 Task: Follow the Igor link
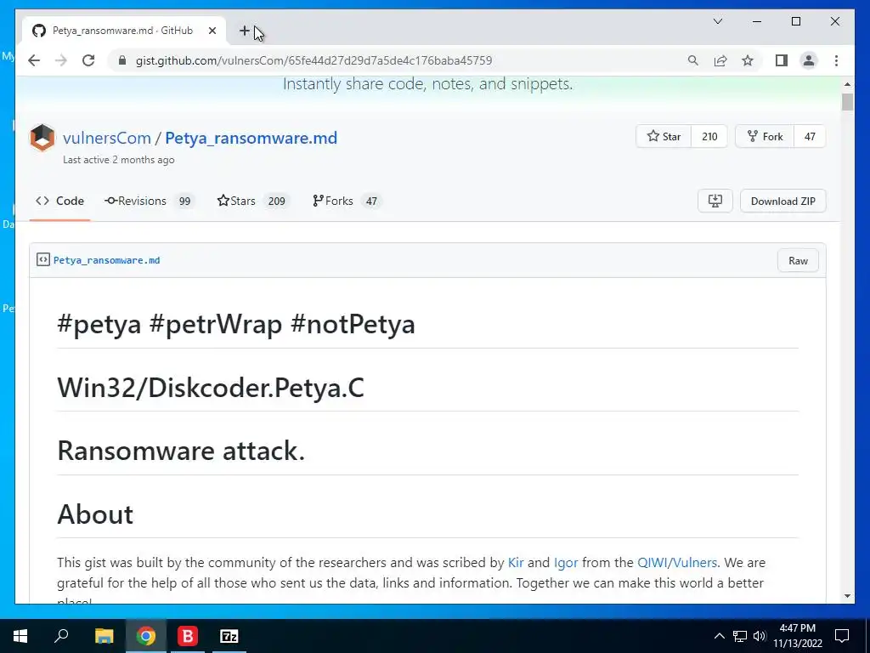coord(565,563)
